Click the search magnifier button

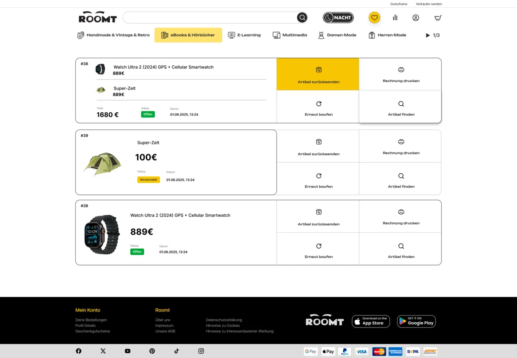coord(302,18)
